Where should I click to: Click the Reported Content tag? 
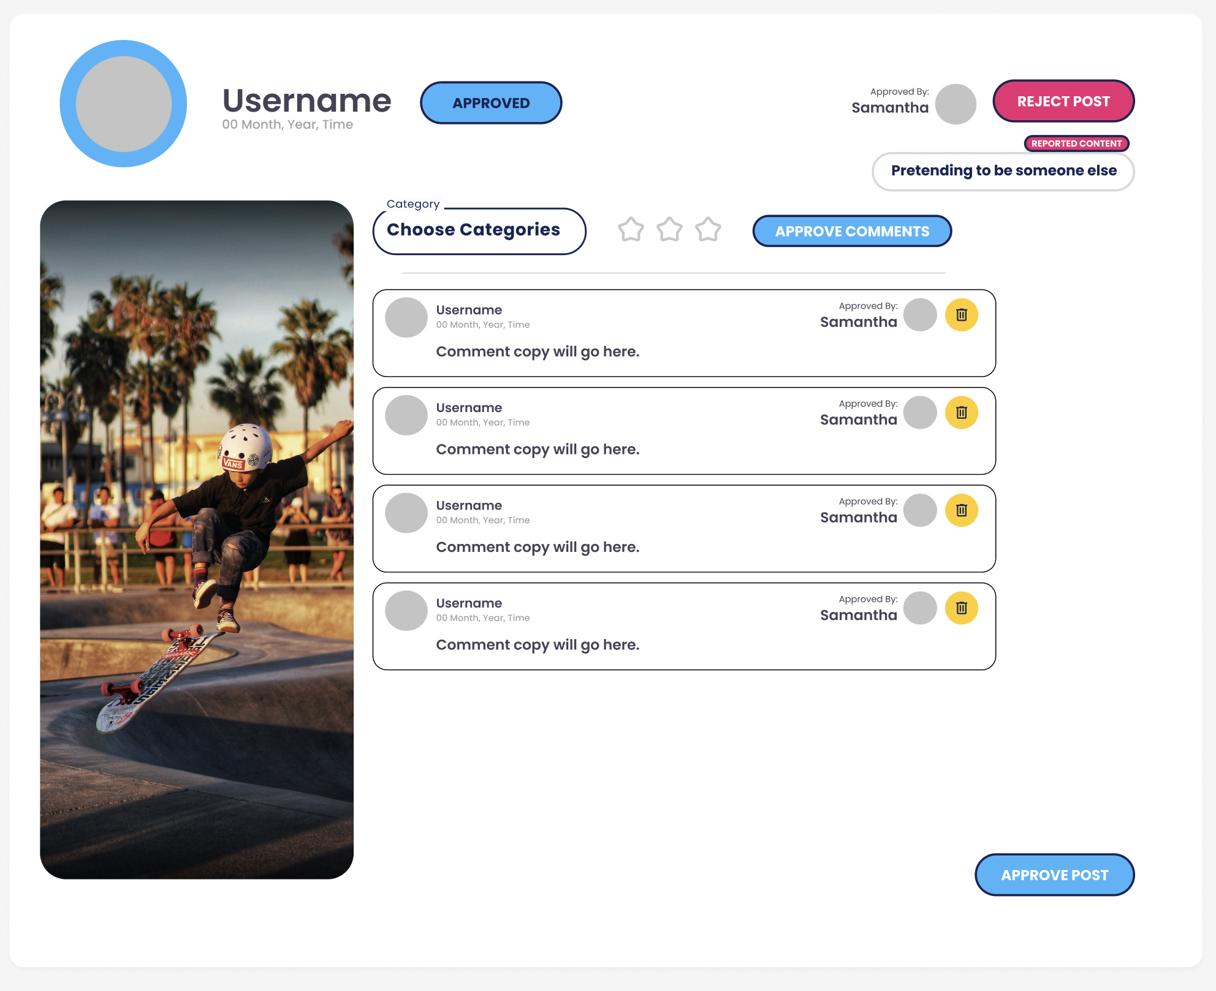pyautogui.click(x=1076, y=143)
